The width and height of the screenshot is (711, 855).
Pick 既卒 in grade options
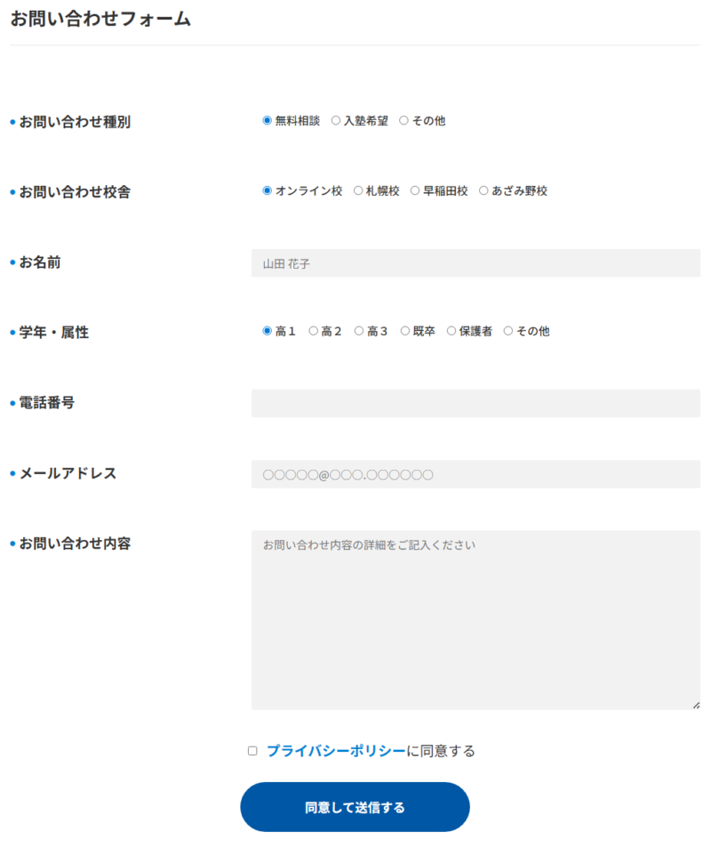[x=405, y=331]
